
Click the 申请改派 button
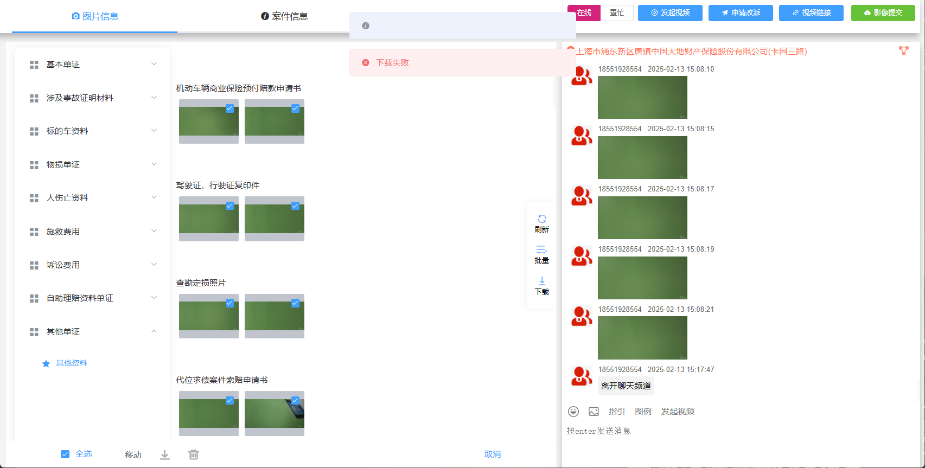click(741, 13)
